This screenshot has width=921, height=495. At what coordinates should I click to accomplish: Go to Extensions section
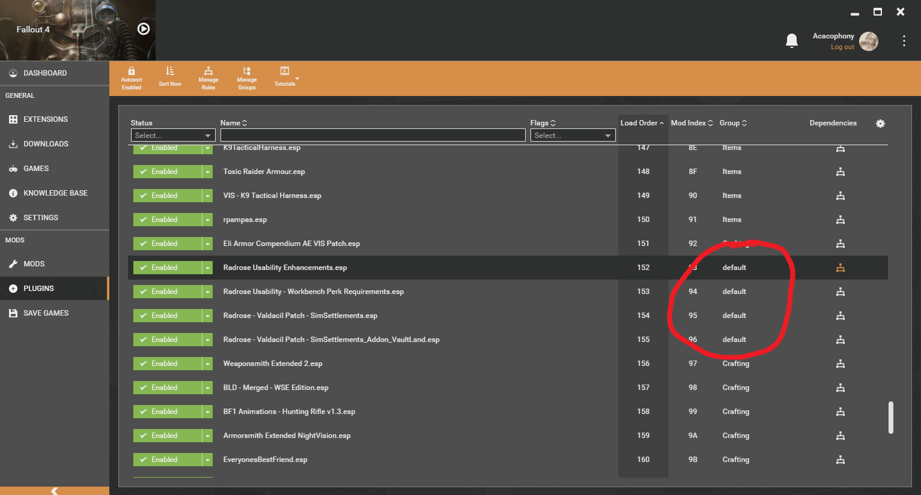pos(55,119)
